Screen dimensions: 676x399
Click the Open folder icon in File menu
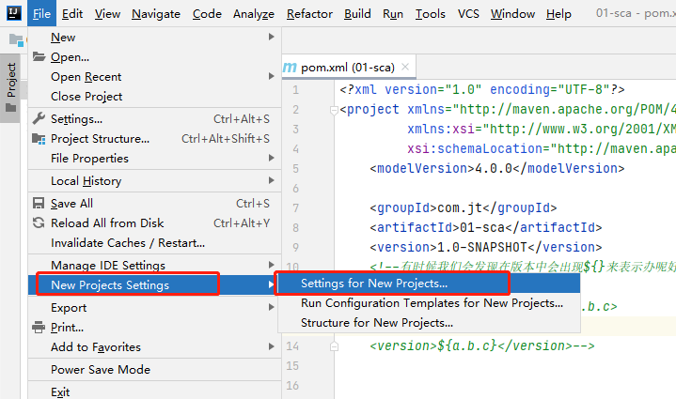pos(39,57)
